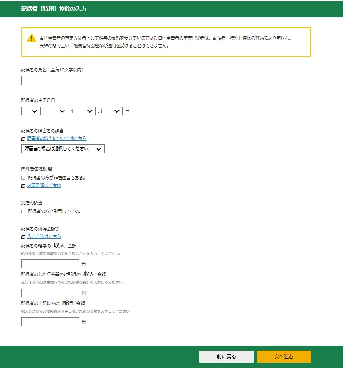
Task: Open the 障害者の該当についてはこちら link
Action: pyautogui.click(x=57, y=138)
